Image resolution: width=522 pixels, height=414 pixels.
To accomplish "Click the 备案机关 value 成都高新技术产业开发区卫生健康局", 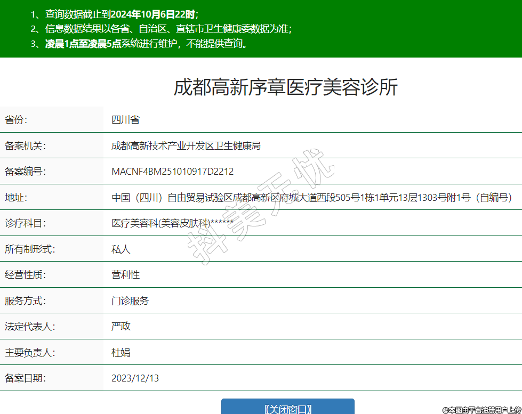I will point(186,145).
